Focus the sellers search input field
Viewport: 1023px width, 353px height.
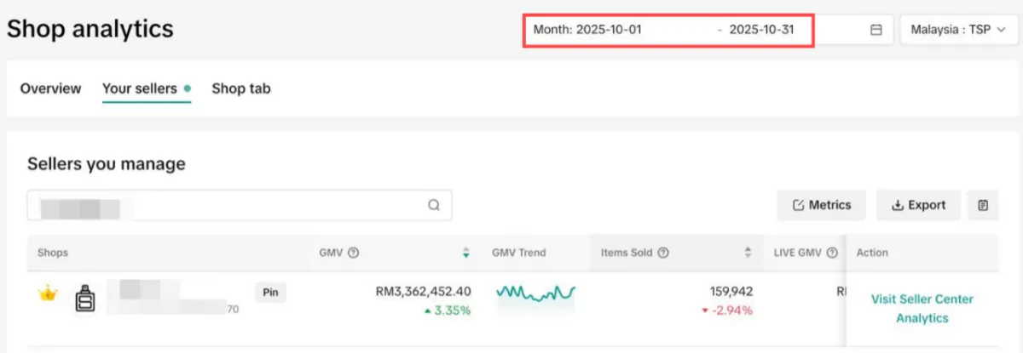pos(240,205)
